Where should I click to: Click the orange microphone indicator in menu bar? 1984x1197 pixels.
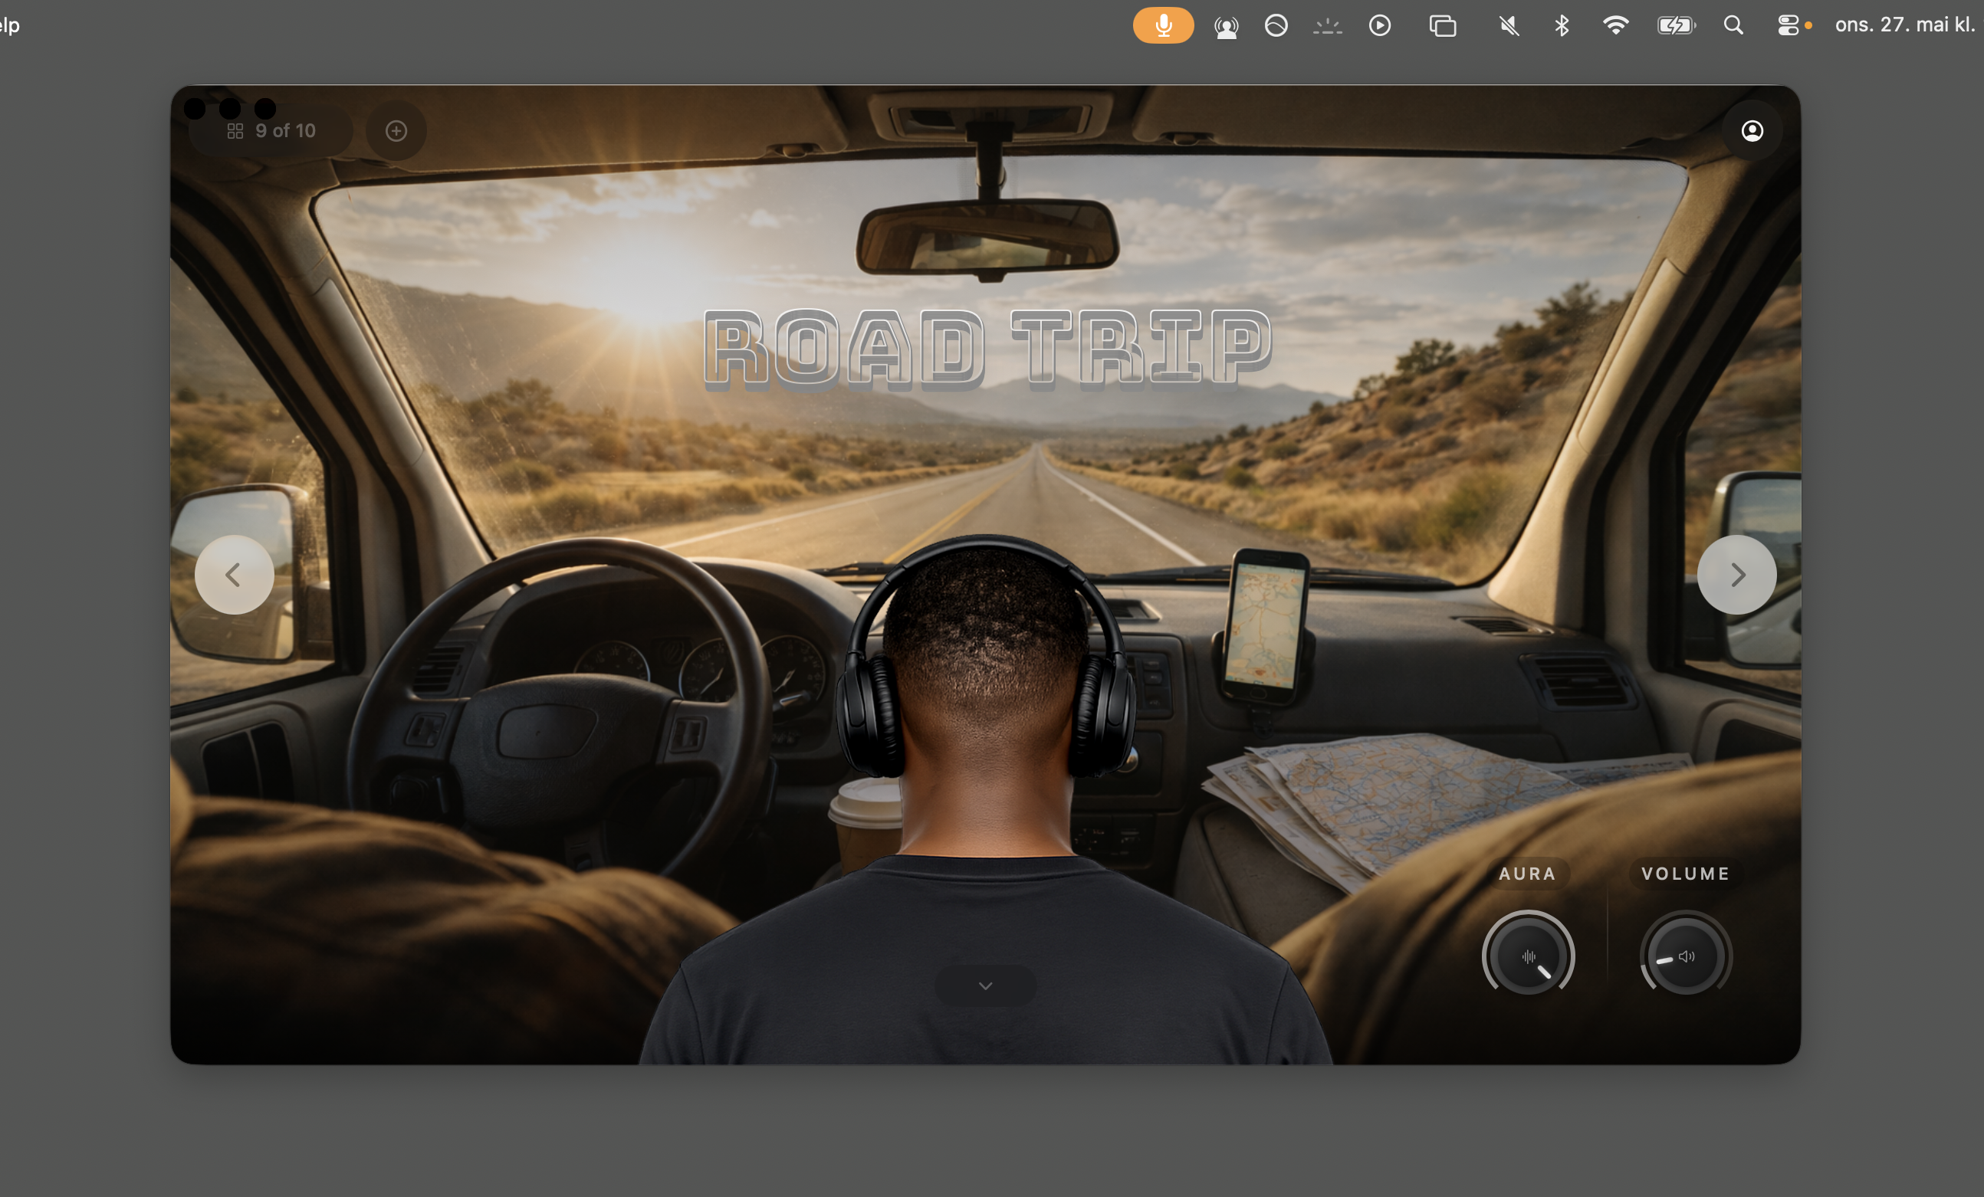tap(1164, 25)
